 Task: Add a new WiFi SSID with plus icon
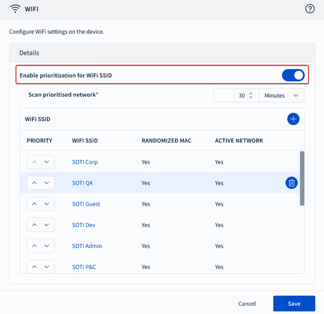293,119
